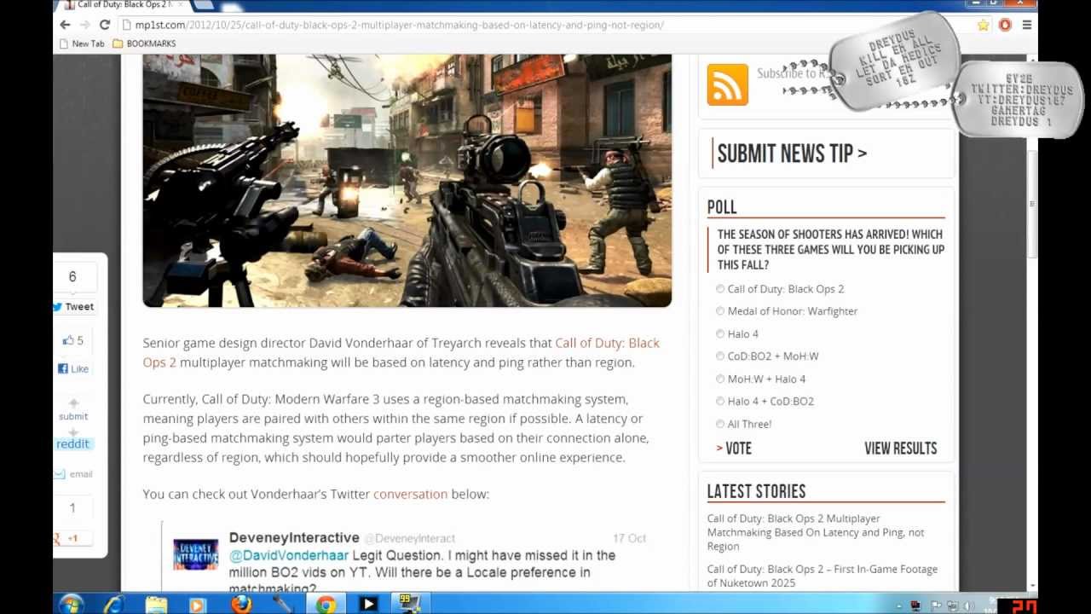Open the SUBMIT NEWS TIP link
This screenshot has width=1091, height=614.
792,153
